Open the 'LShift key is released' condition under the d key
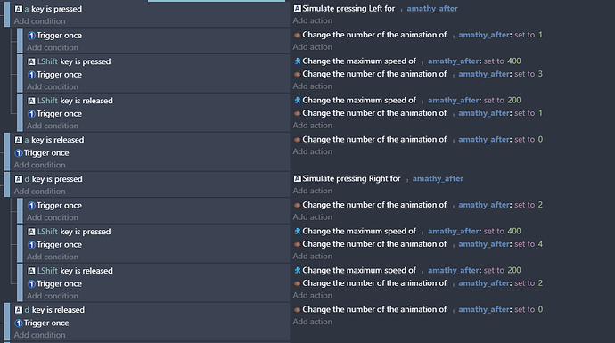Screen dimensions: 615x343 (70, 271)
